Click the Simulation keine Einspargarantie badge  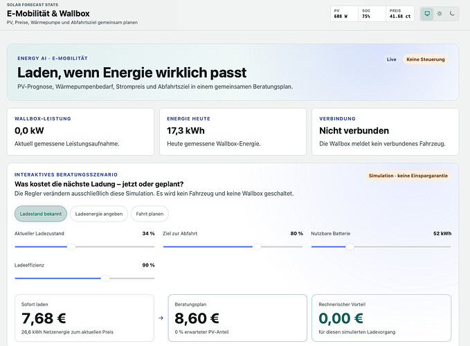point(408,176)
